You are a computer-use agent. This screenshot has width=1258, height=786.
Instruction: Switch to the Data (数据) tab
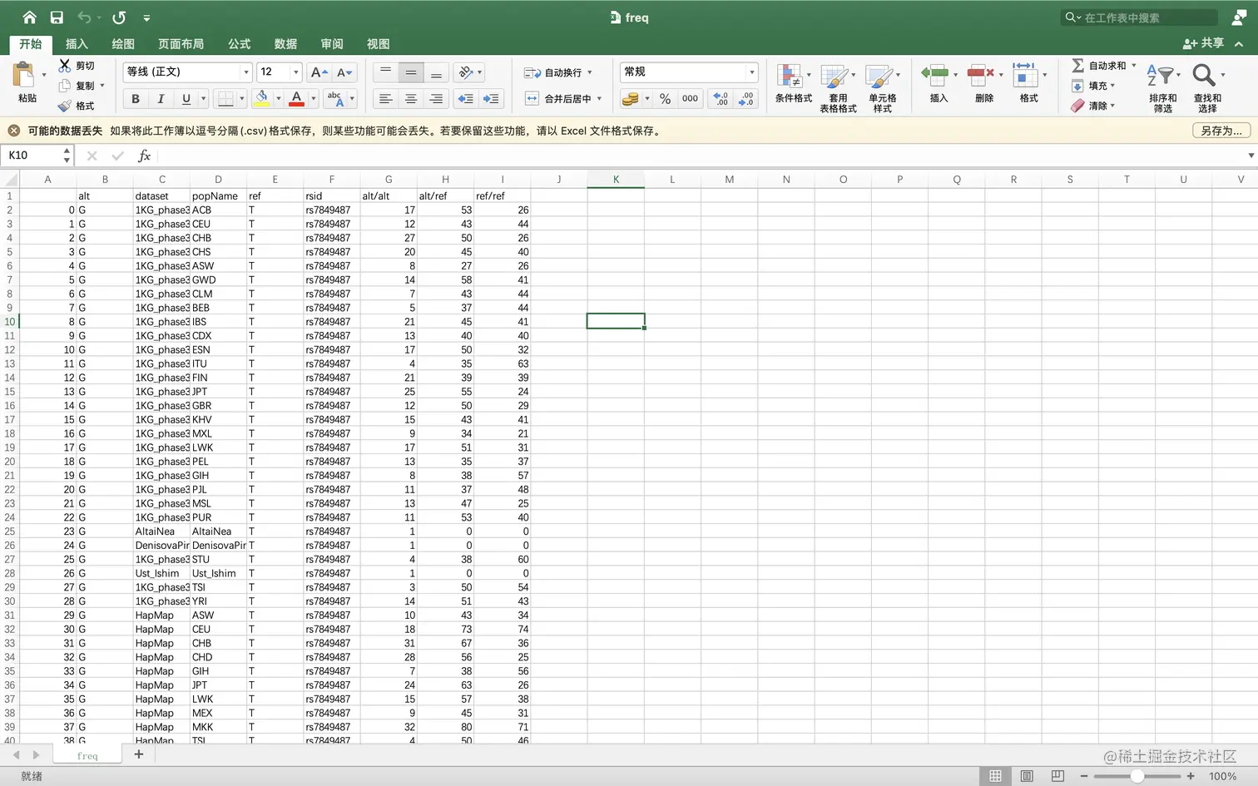click(285, 44)
